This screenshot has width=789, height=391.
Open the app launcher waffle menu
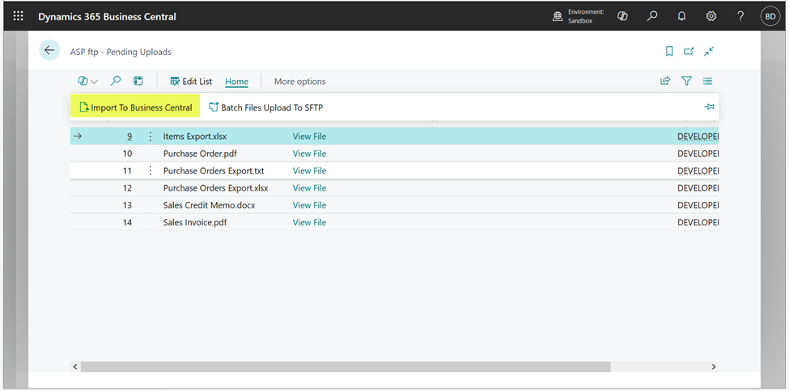click(x=18, y=16)
